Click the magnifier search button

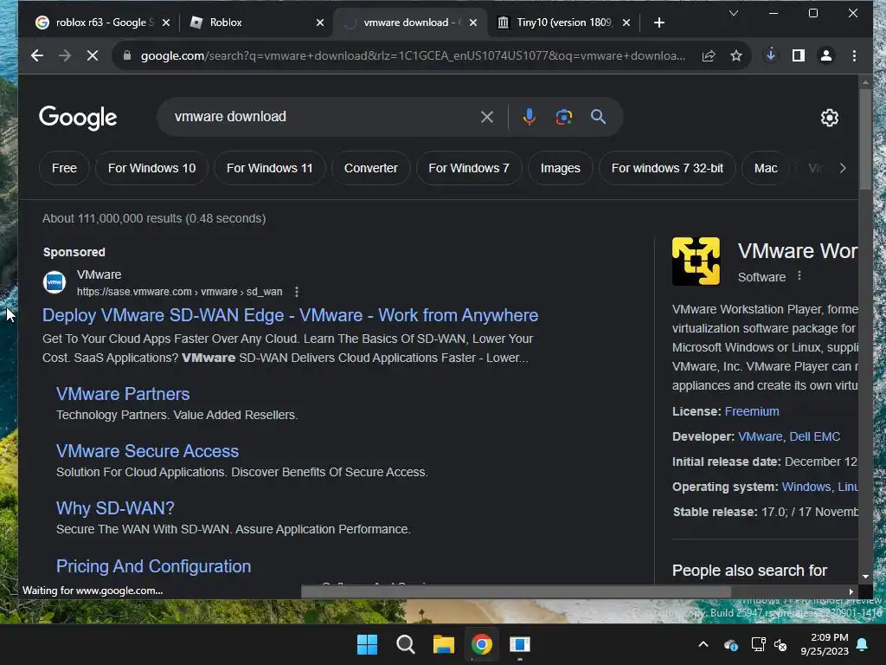598,117
